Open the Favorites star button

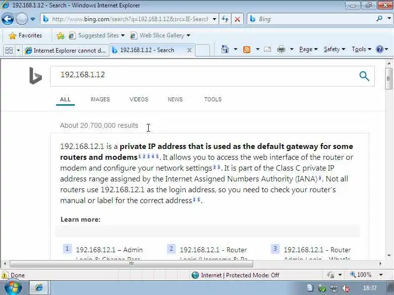(x=25, y=35)
